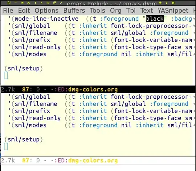Click the 'A' icon in the title bar

173,3
